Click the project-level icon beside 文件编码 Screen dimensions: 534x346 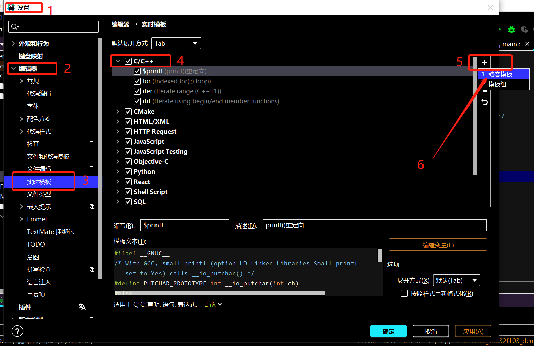click(x=92, y=169)
